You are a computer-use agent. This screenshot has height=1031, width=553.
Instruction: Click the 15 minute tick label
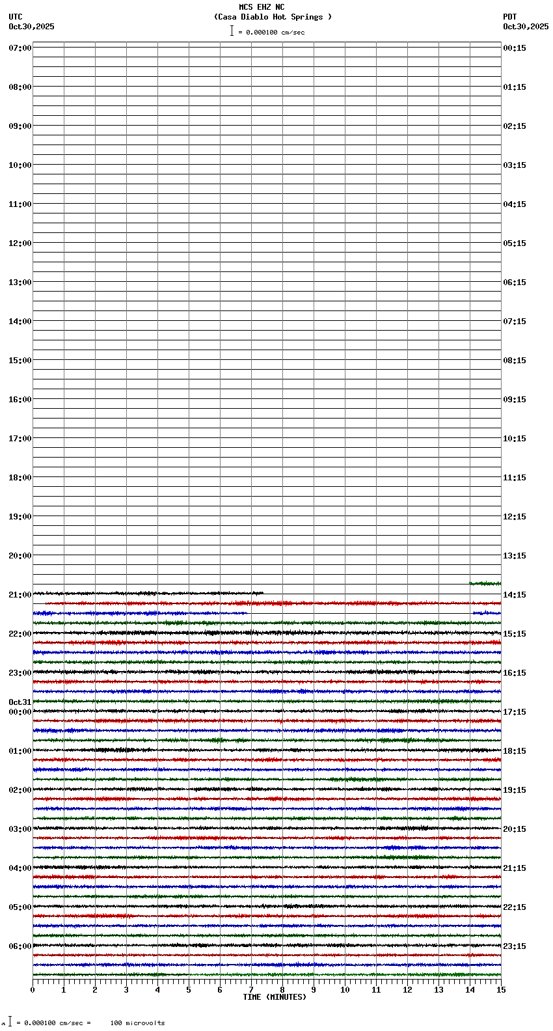point(501,990)
